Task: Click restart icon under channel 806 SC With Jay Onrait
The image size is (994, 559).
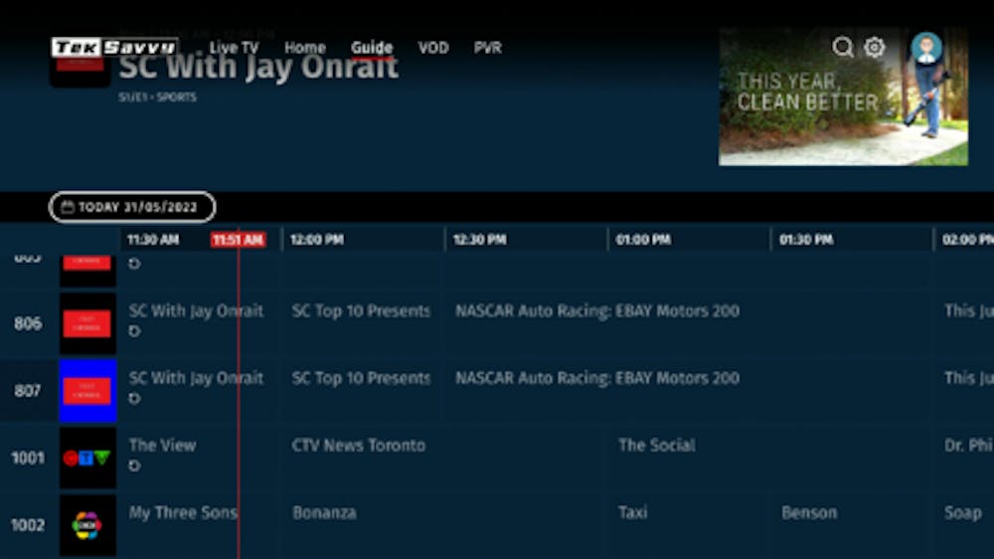Action: 134,331
